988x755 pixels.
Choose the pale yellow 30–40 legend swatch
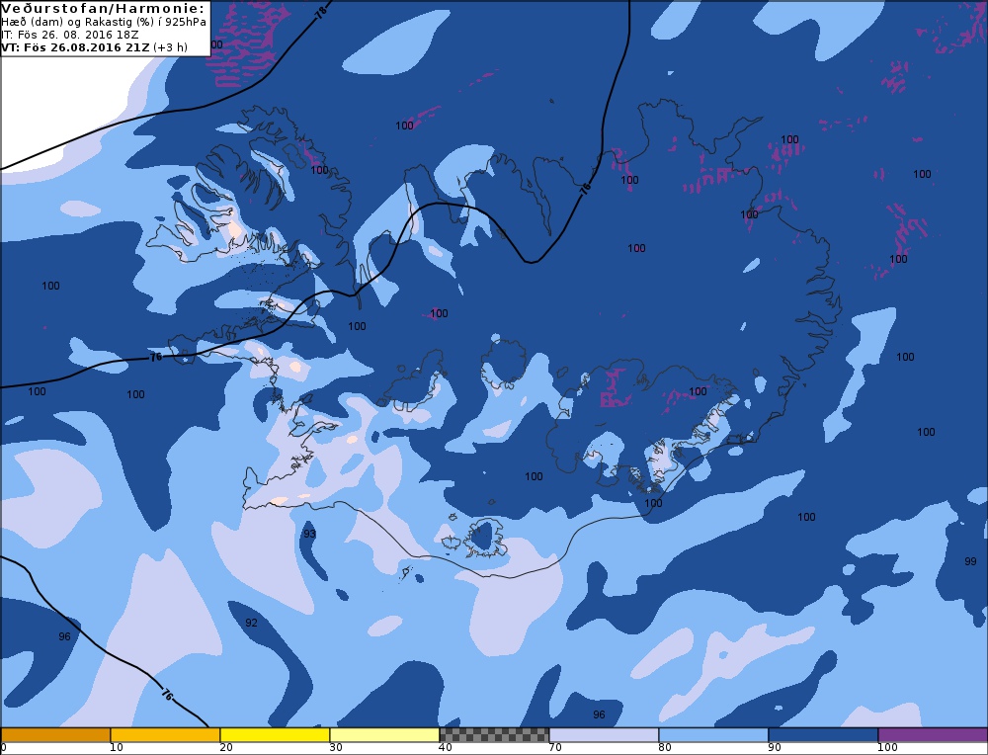point(384,735)
